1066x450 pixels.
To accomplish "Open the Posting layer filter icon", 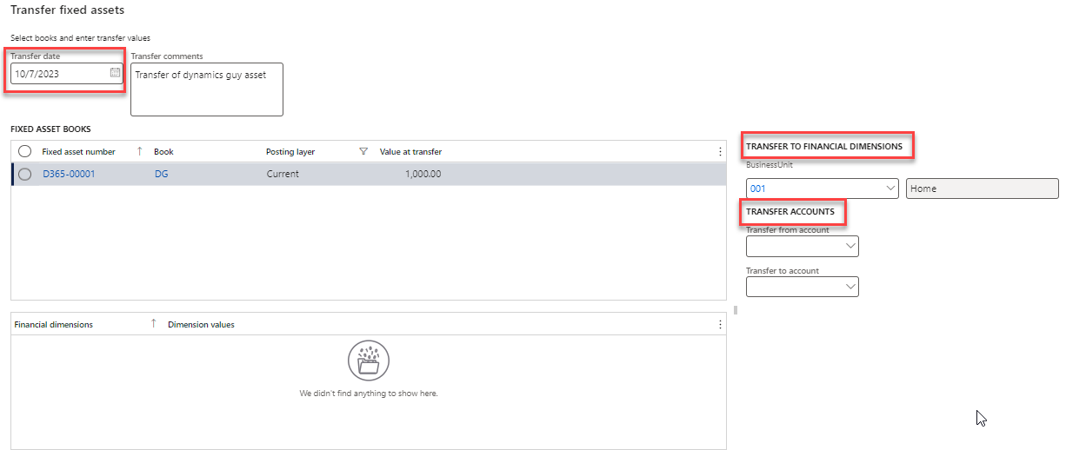I will pyautogui.click(x=363, y=151).
